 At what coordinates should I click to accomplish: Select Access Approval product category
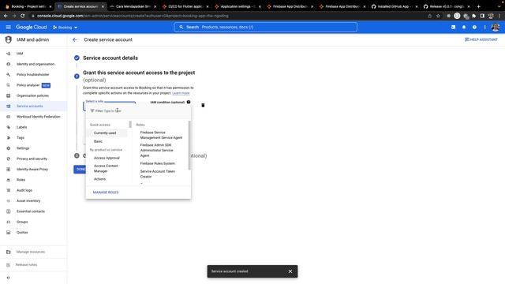(107, 158)
